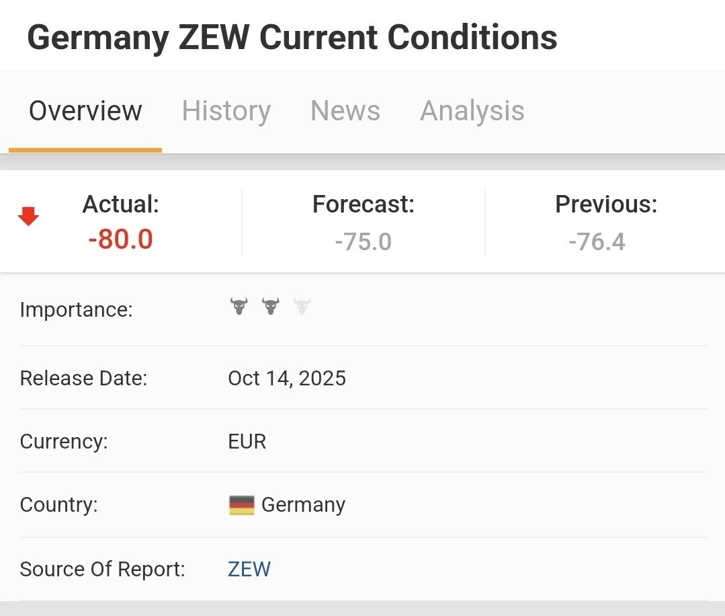Click the Germany ZEW Current Conditions title
This screenshot has width=725, height=616.
(x=292, y=38)
